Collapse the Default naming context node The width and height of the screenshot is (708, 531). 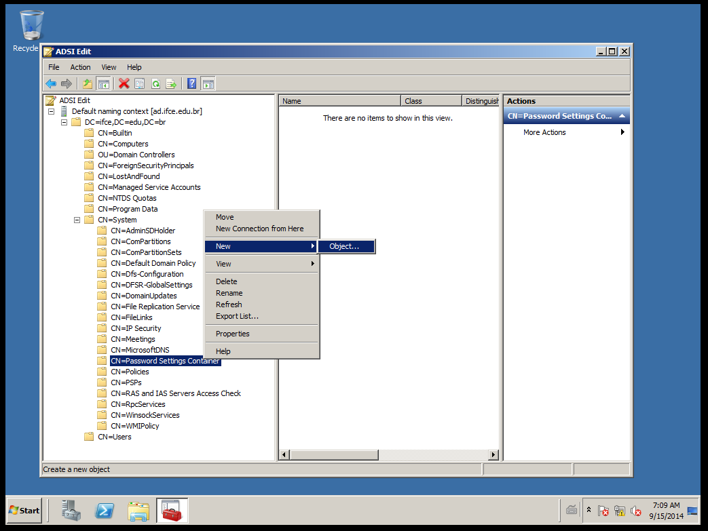[x=52, y=111]
